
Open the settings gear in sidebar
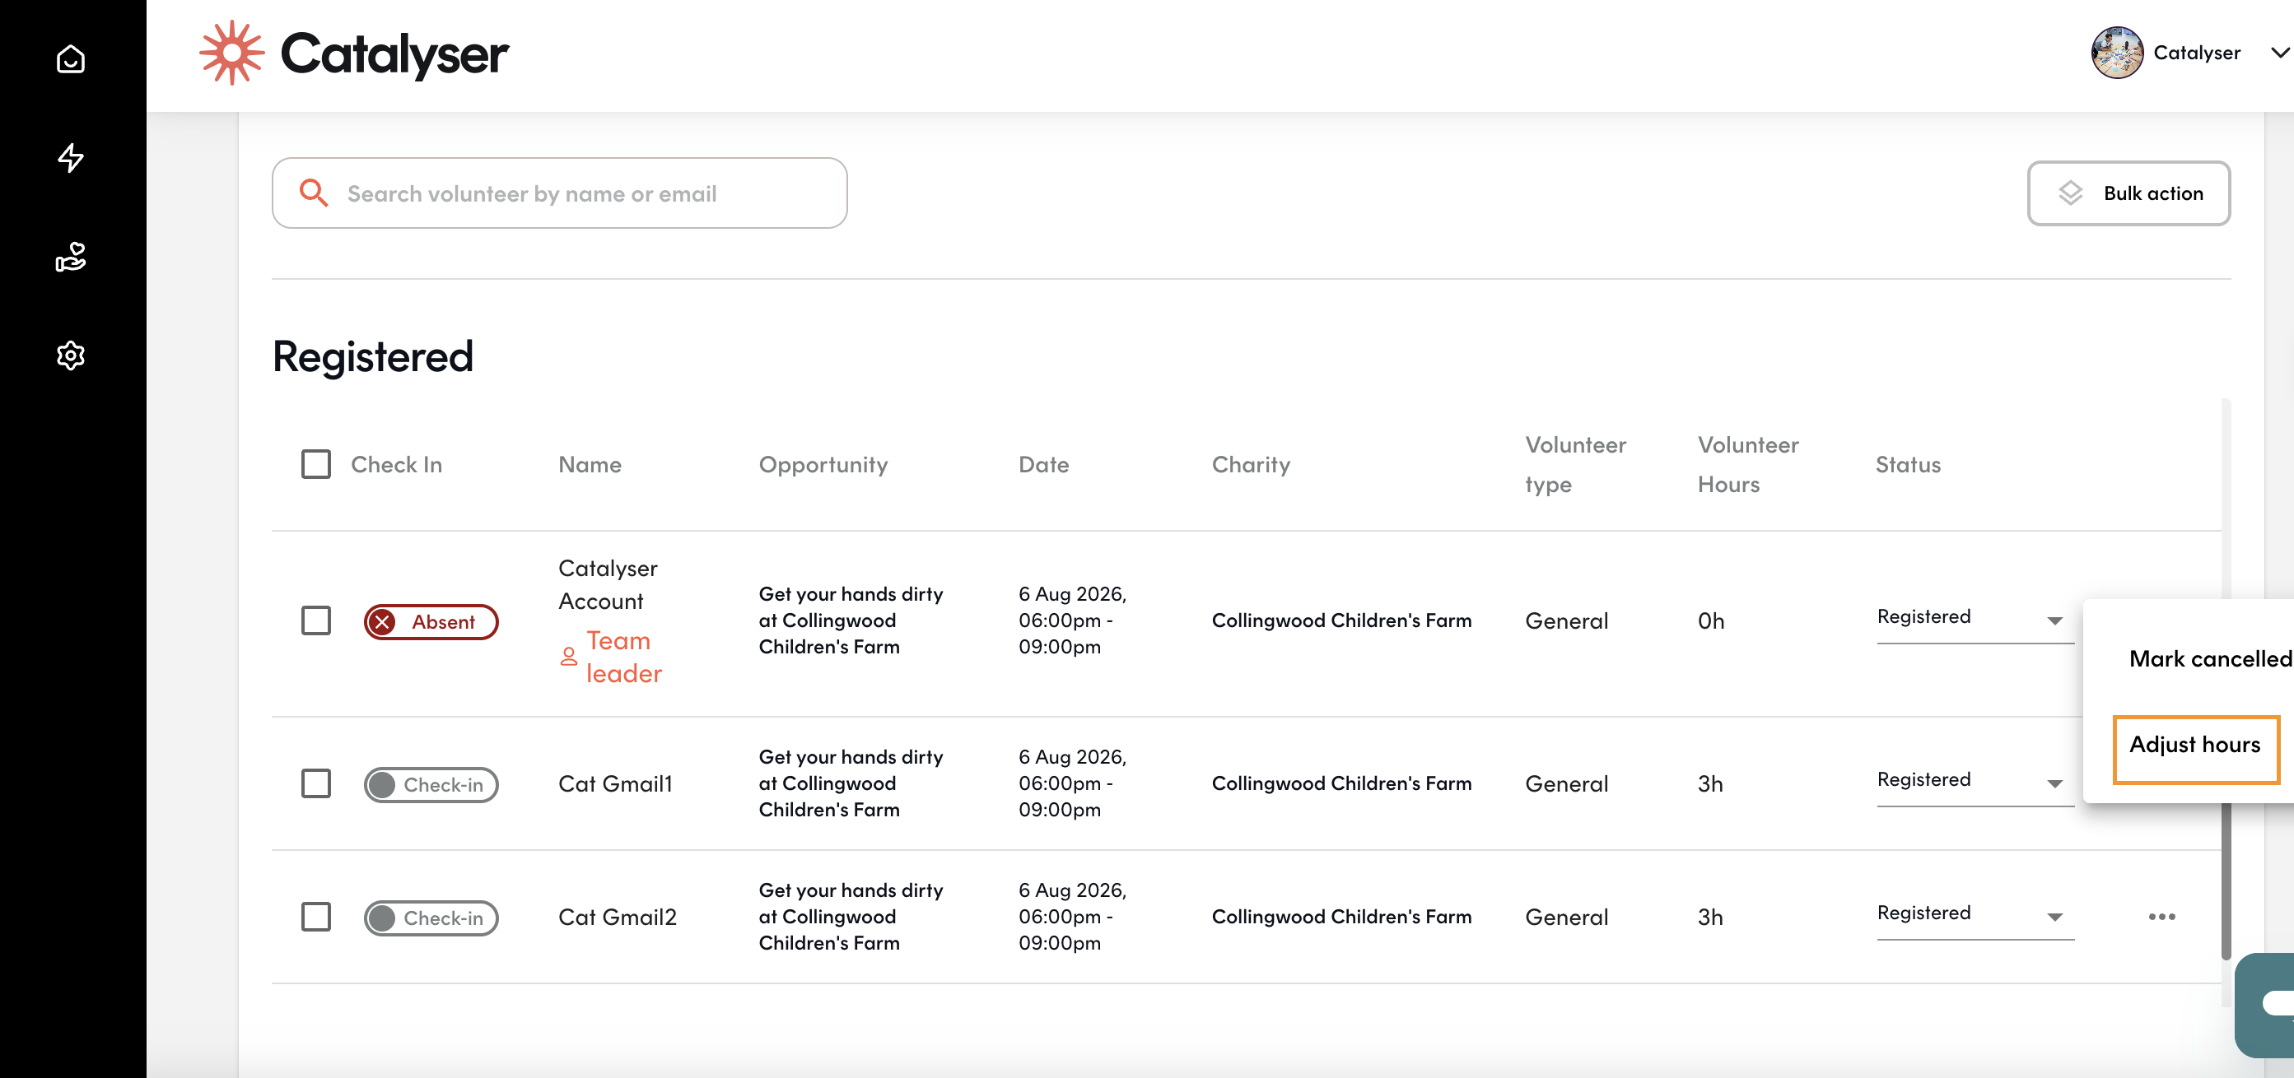[70, 355]
